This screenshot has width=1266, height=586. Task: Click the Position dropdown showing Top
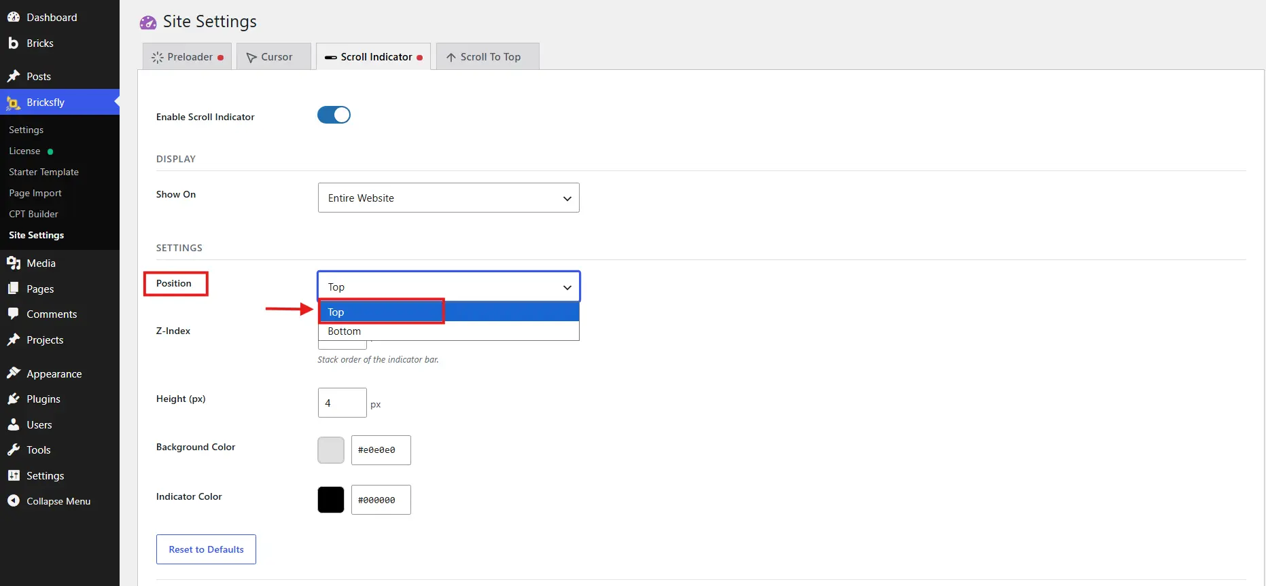pos(449,287)
